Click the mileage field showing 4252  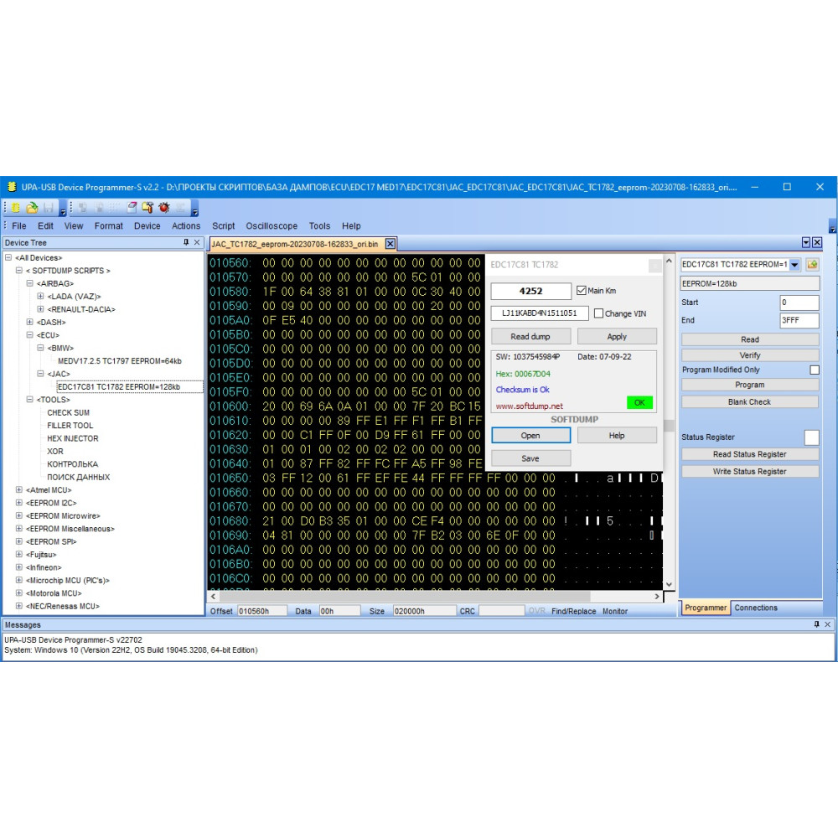530,291
